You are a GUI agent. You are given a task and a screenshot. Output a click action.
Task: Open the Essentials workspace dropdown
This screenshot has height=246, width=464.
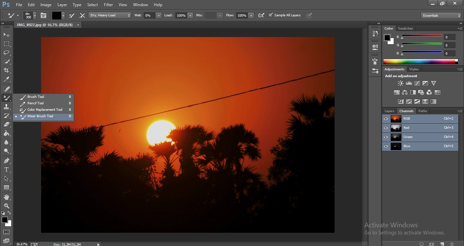point(441,16)
